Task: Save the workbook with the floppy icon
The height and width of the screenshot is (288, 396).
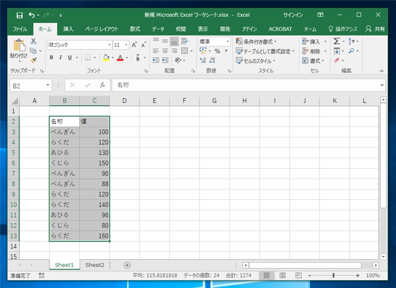Action: coord(19,16)
